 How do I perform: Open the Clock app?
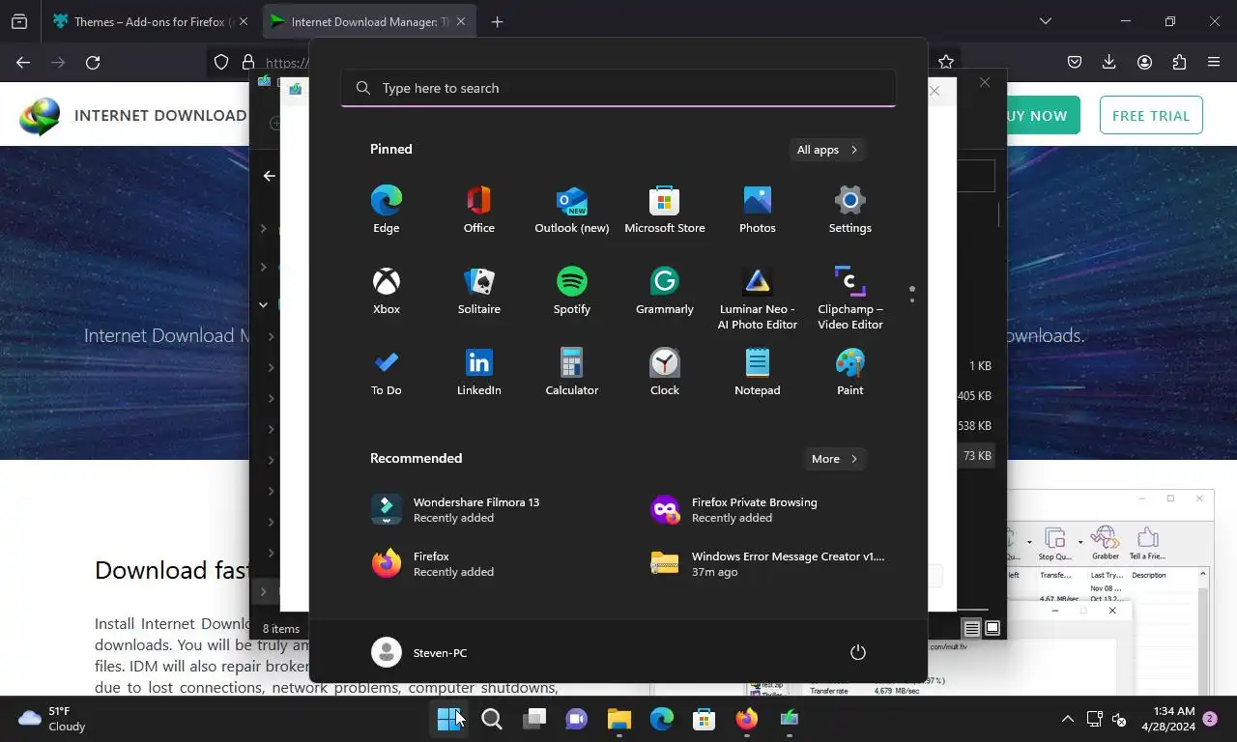665,372
